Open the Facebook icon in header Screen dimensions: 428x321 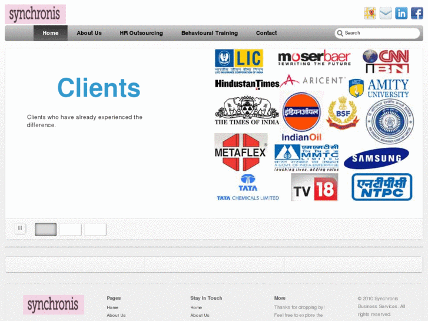tap(417, 13)
